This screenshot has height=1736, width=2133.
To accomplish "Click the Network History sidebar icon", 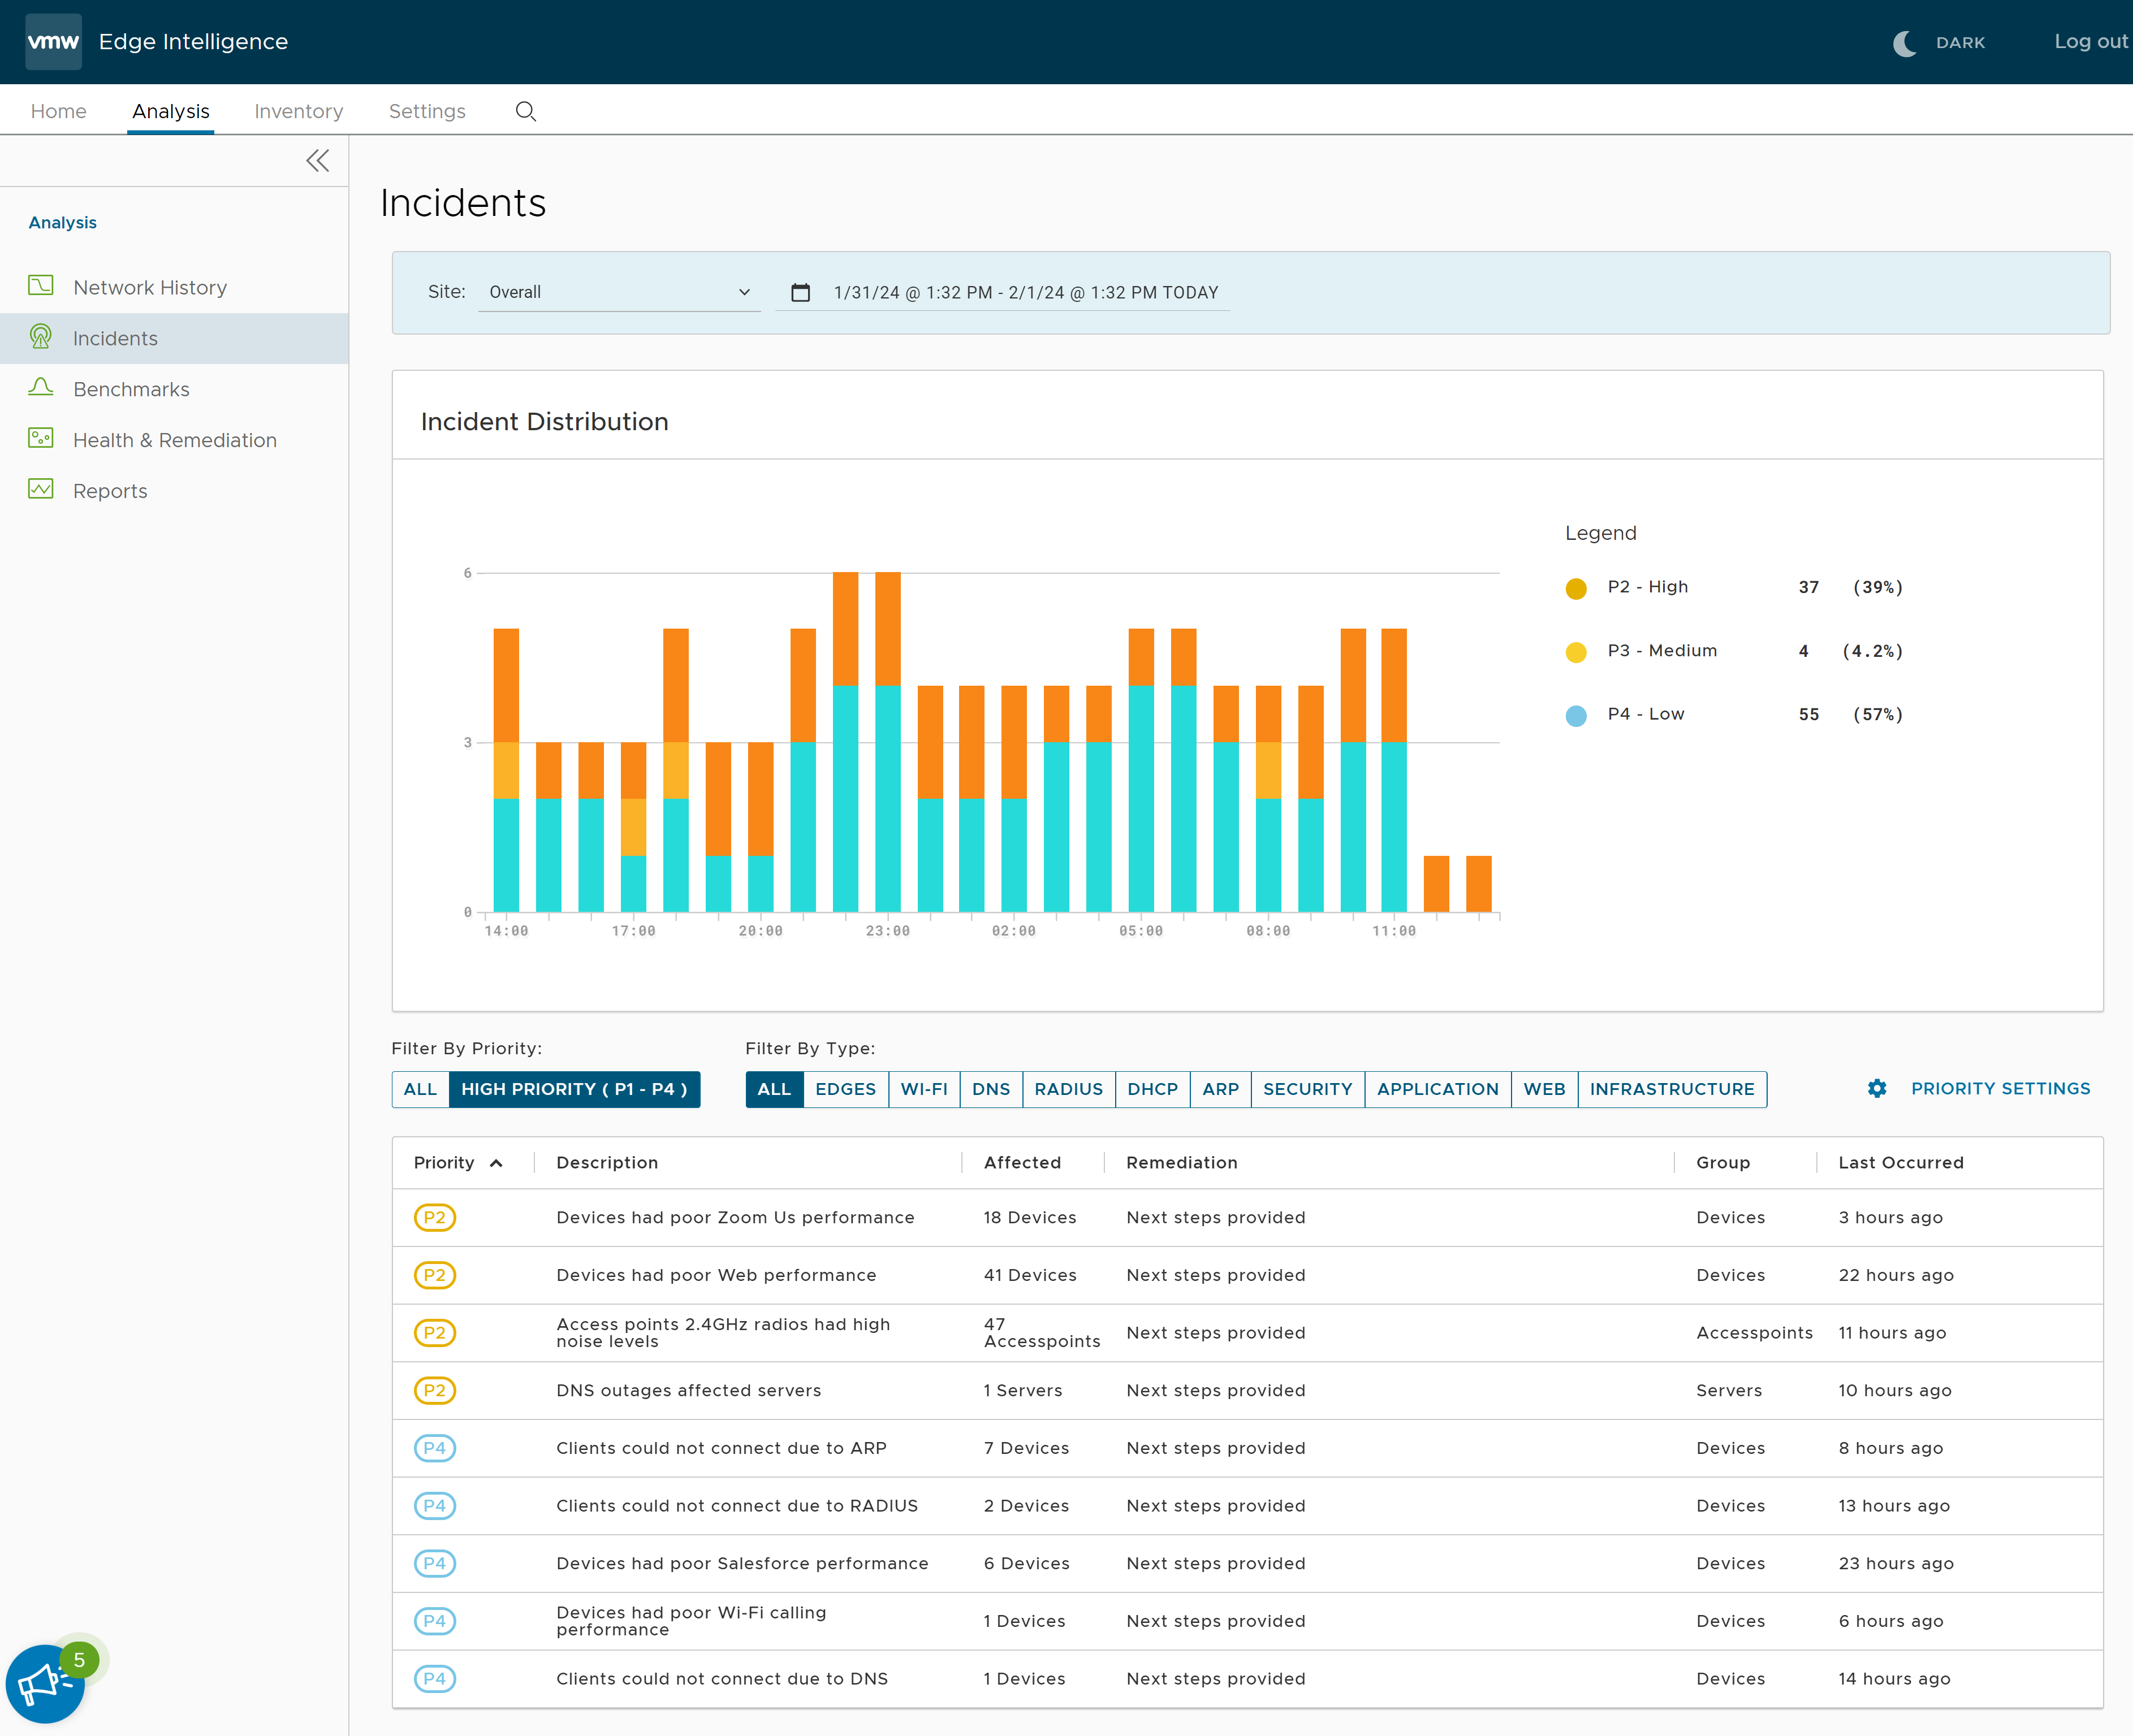I will point(41,286).
